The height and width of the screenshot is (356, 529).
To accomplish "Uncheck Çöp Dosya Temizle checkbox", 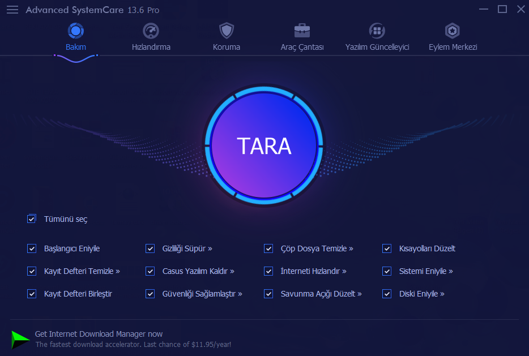I will pyautogui.click(x=268, y=248).
